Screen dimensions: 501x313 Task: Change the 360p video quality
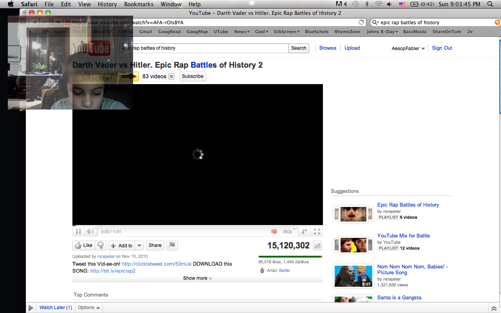tap(289, 232)
